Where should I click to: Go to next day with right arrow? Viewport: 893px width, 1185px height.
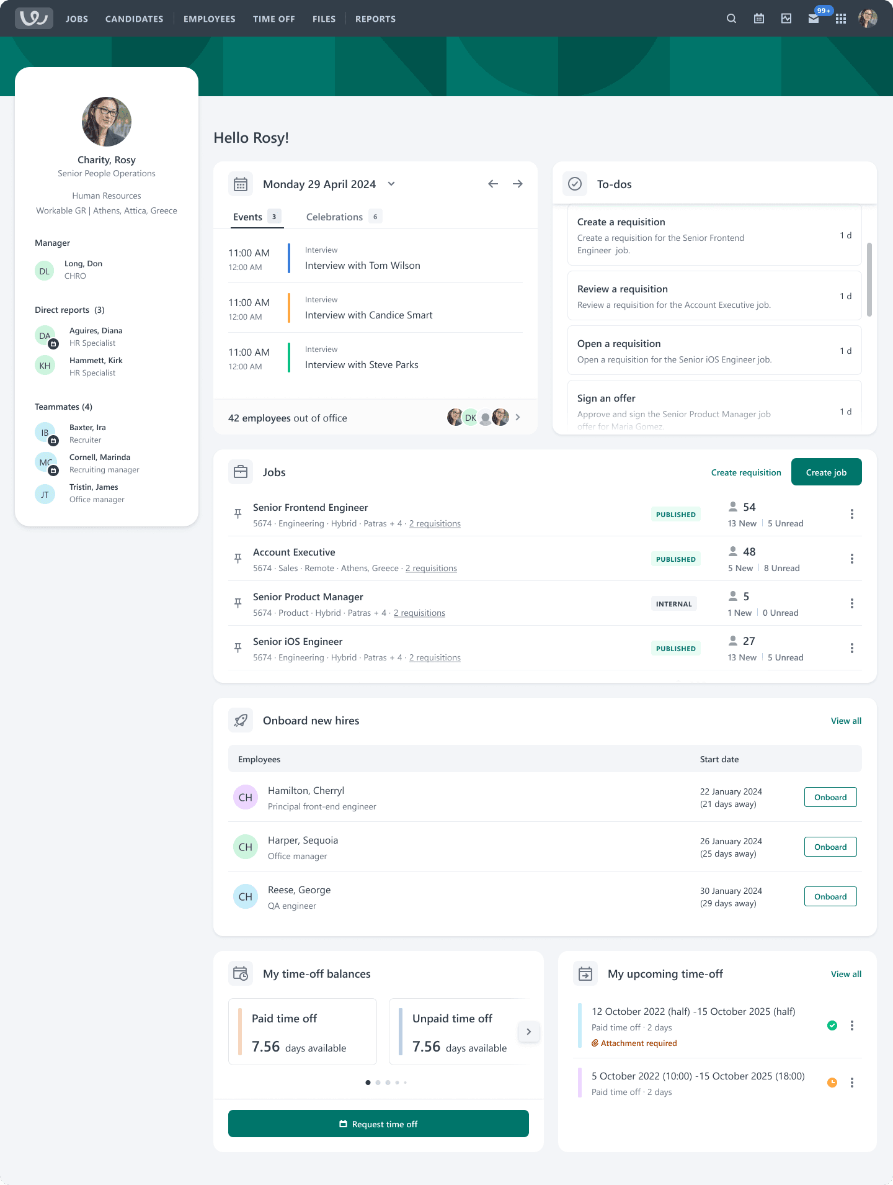(518, 184)
